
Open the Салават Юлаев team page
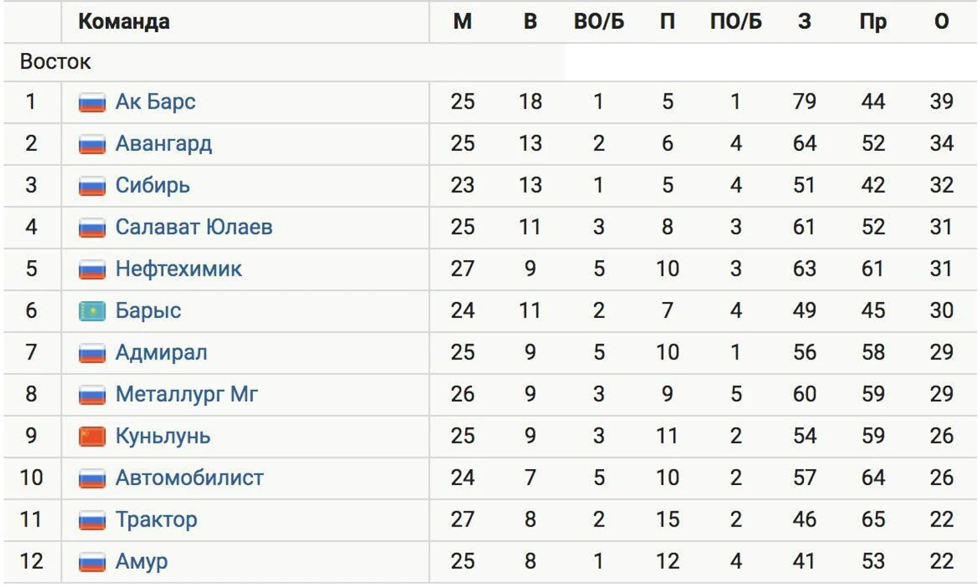[194, 227]
